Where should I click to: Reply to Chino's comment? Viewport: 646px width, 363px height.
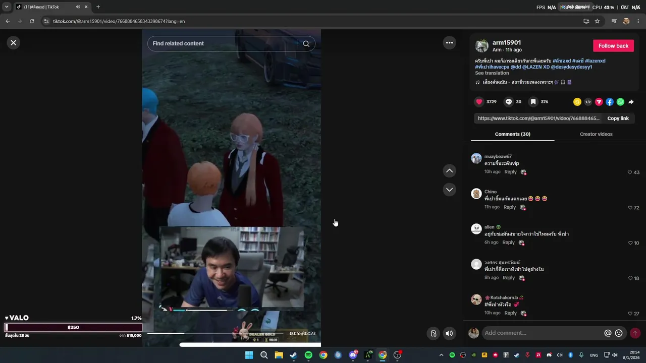tap(509, 207)
